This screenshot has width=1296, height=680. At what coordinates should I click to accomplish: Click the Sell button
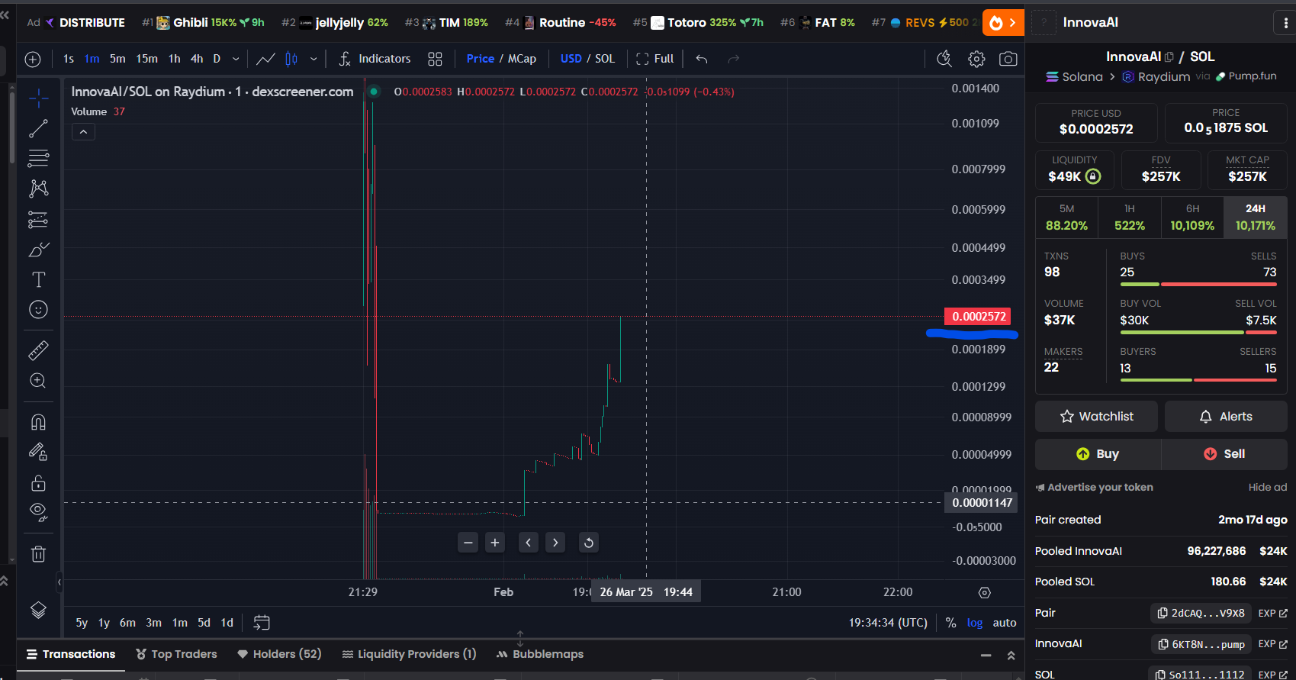(1224, 454)
